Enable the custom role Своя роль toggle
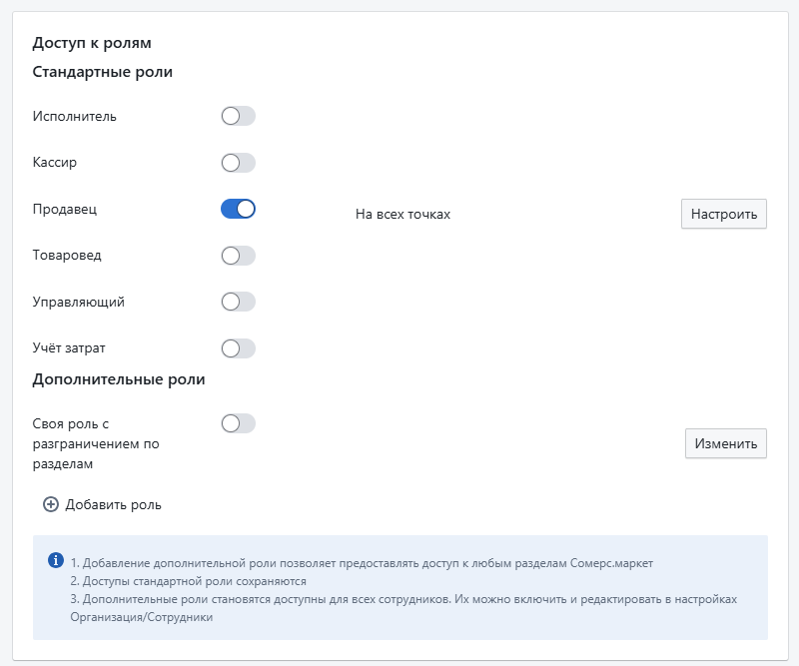 238,423
